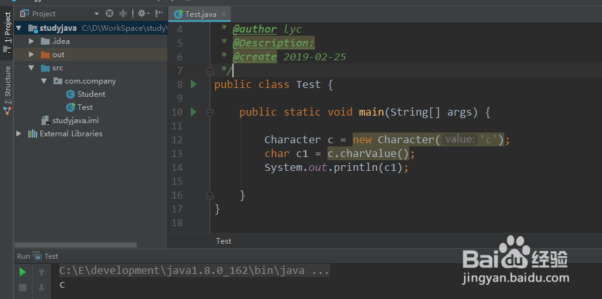The width and height of the screenshot is (602, 299).
Task: Click the Project panel horizontal scrollbar
Action: tap(76, 244)
